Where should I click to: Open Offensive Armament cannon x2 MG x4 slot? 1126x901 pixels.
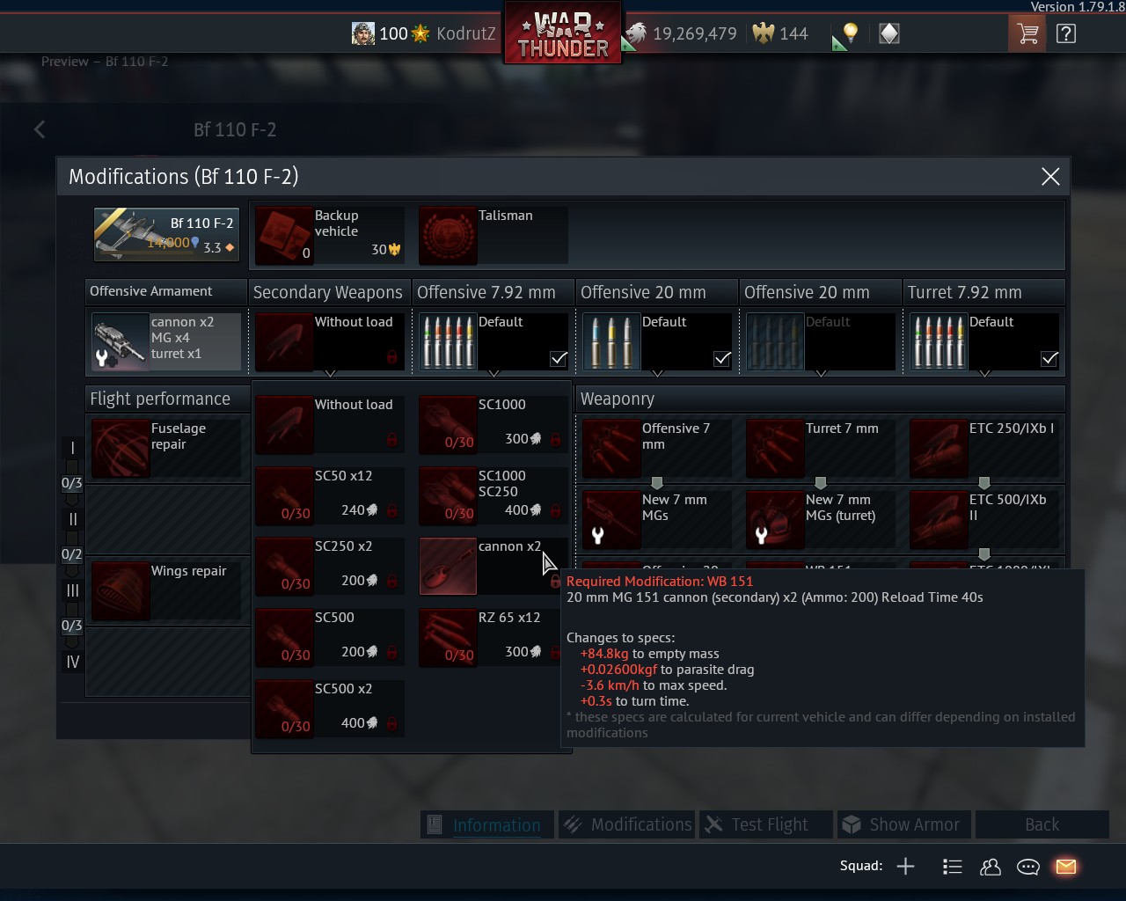coord(165,341)
